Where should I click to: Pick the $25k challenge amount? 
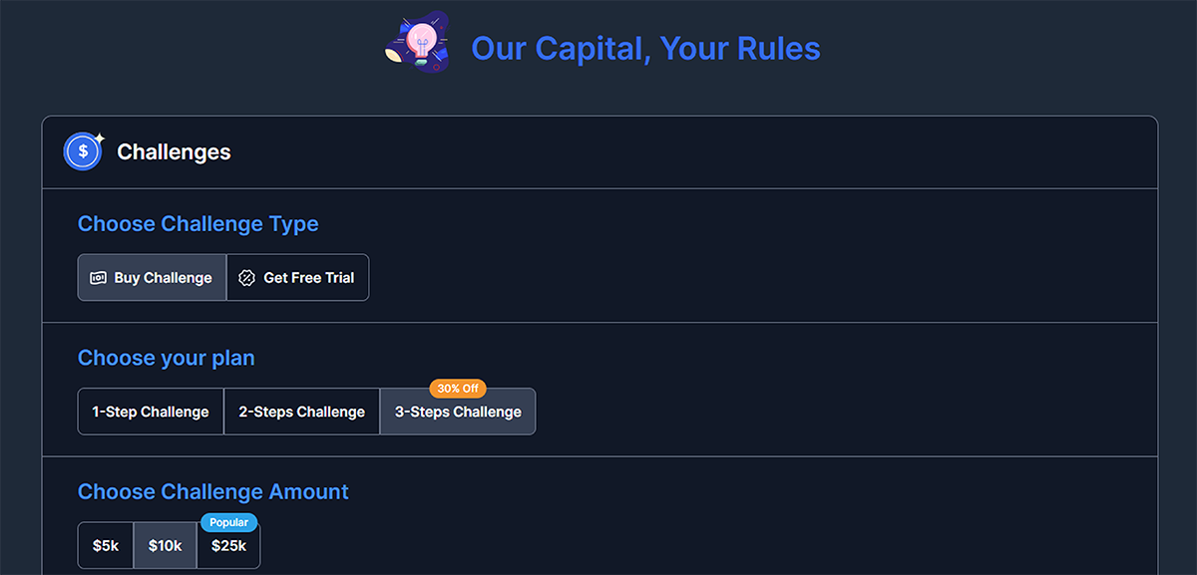click(228, 545)
